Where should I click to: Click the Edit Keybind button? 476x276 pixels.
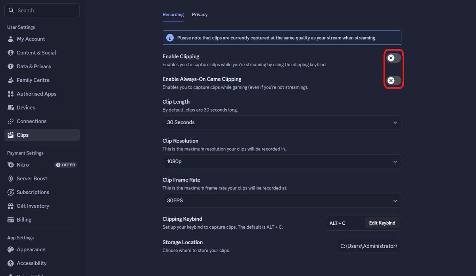click(382, 223)
